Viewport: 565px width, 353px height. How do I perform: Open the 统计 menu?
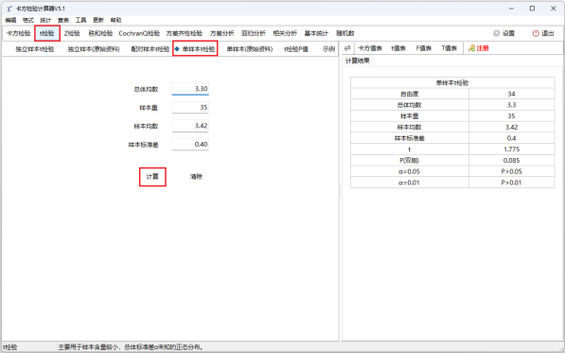click(45, 20)
